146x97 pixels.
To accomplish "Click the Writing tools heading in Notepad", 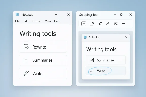I will click(x=38, y=34).
